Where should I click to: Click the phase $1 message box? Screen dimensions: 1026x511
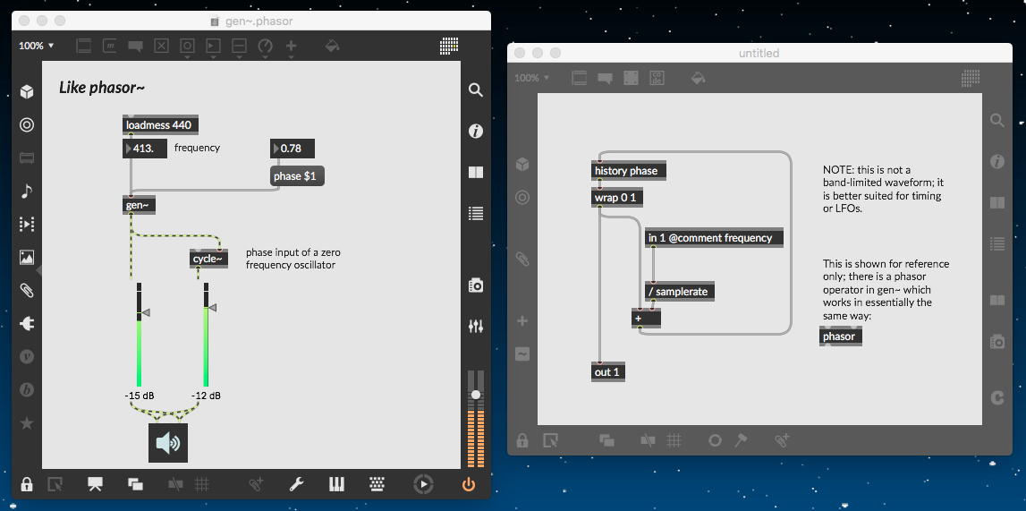click(x=298, y=176)
